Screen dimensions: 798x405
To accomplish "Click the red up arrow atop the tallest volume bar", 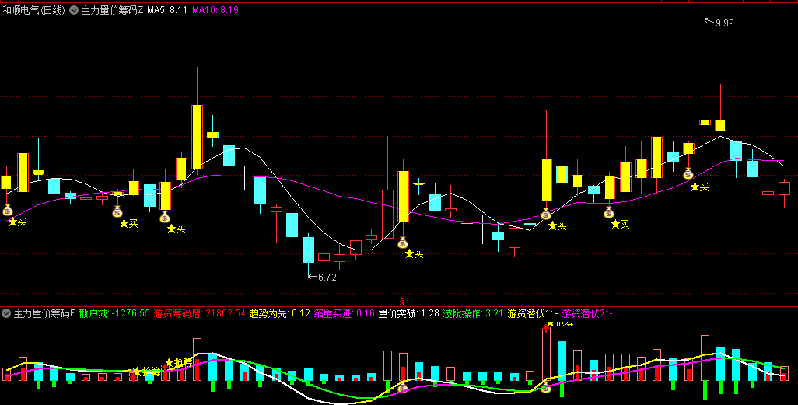I will tap(546, 328).
